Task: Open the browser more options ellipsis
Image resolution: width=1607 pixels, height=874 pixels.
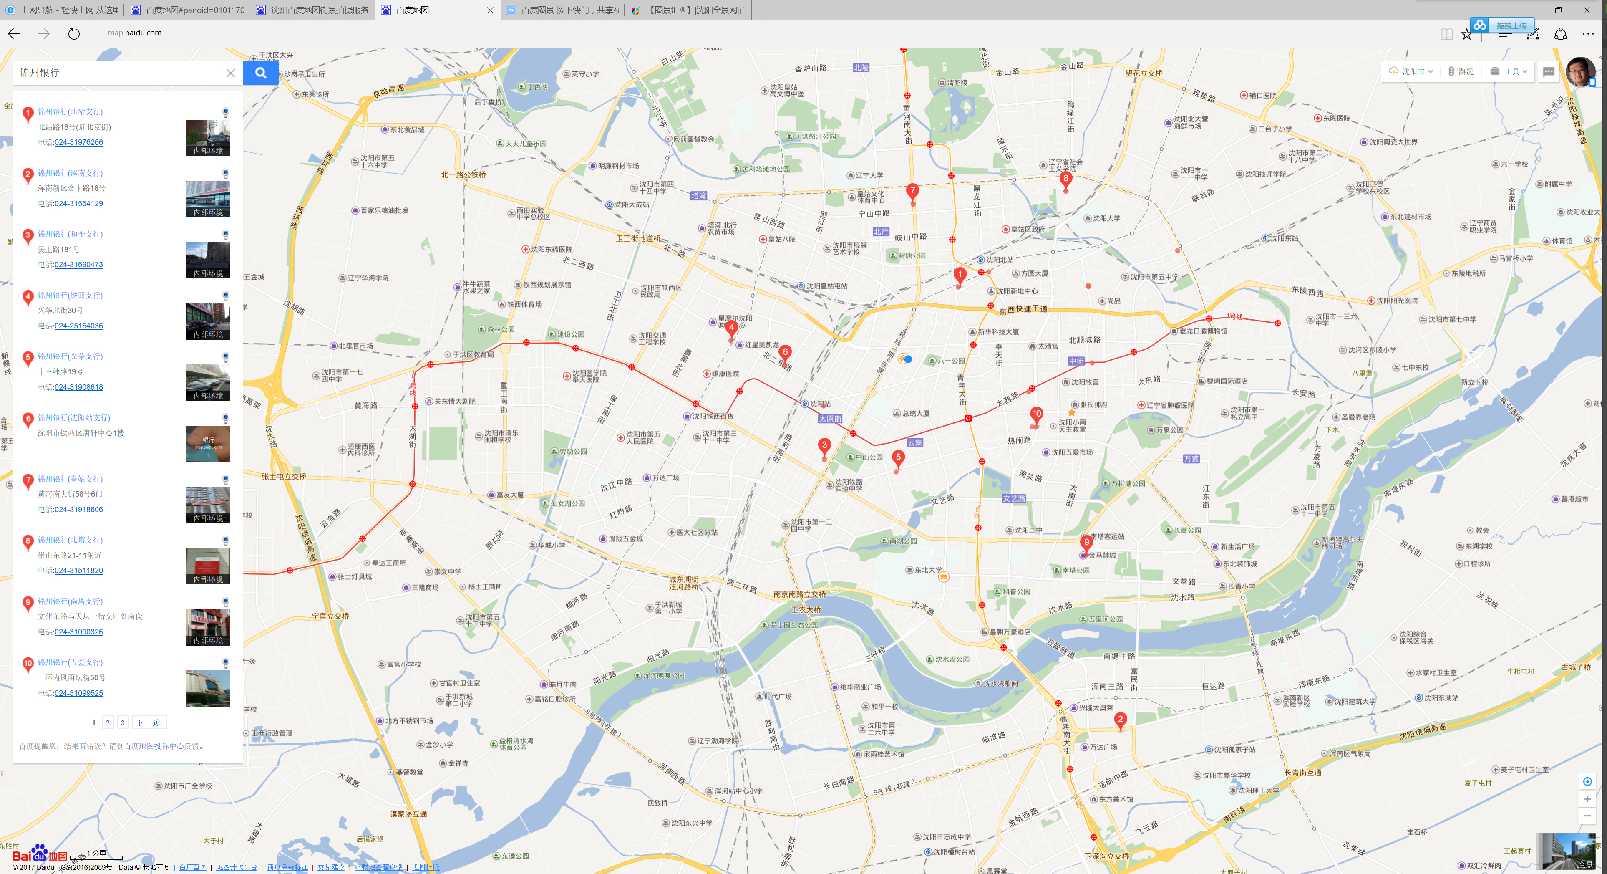Action: pos(1588,34)
